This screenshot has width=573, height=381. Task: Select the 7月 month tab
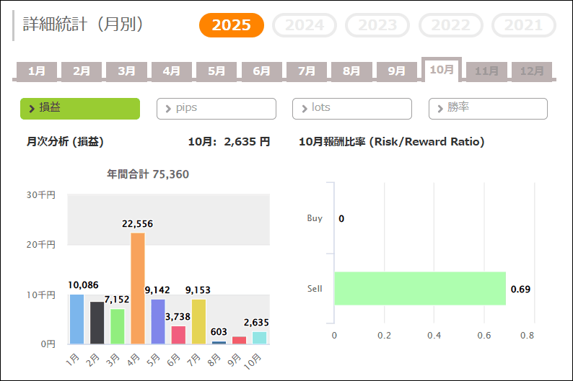pyautogui.click(x=307, y=71)
